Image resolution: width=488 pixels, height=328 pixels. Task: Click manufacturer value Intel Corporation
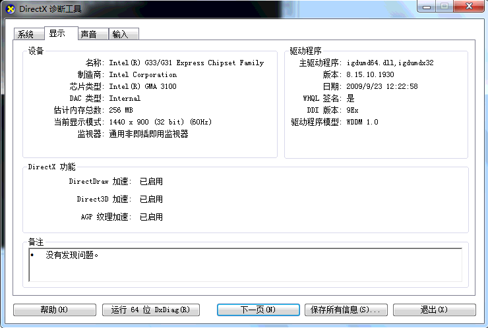(x=143, y=74)
